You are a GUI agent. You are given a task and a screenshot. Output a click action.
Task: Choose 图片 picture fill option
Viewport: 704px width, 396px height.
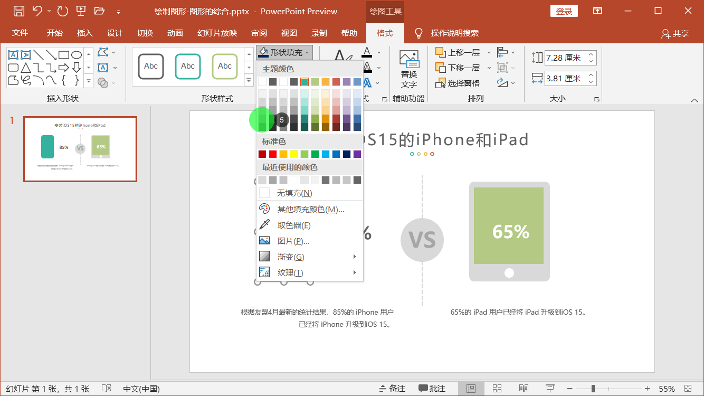310,241
